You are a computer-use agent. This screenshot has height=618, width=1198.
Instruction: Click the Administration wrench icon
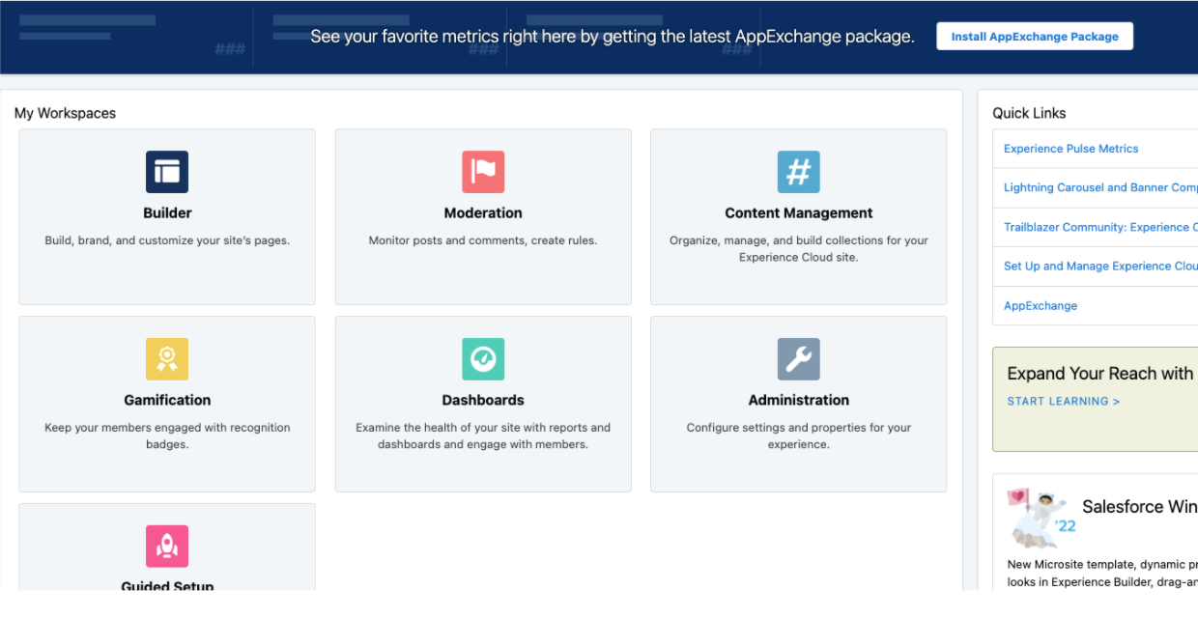click(x=799, y=359)
